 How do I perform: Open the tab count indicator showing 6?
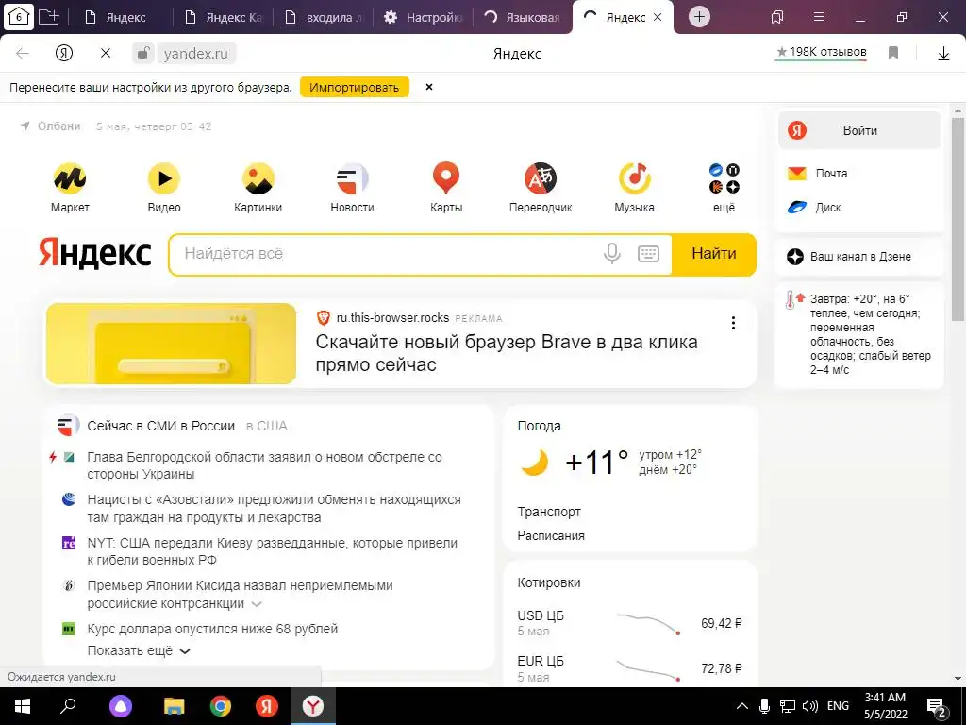coord(19,17)
